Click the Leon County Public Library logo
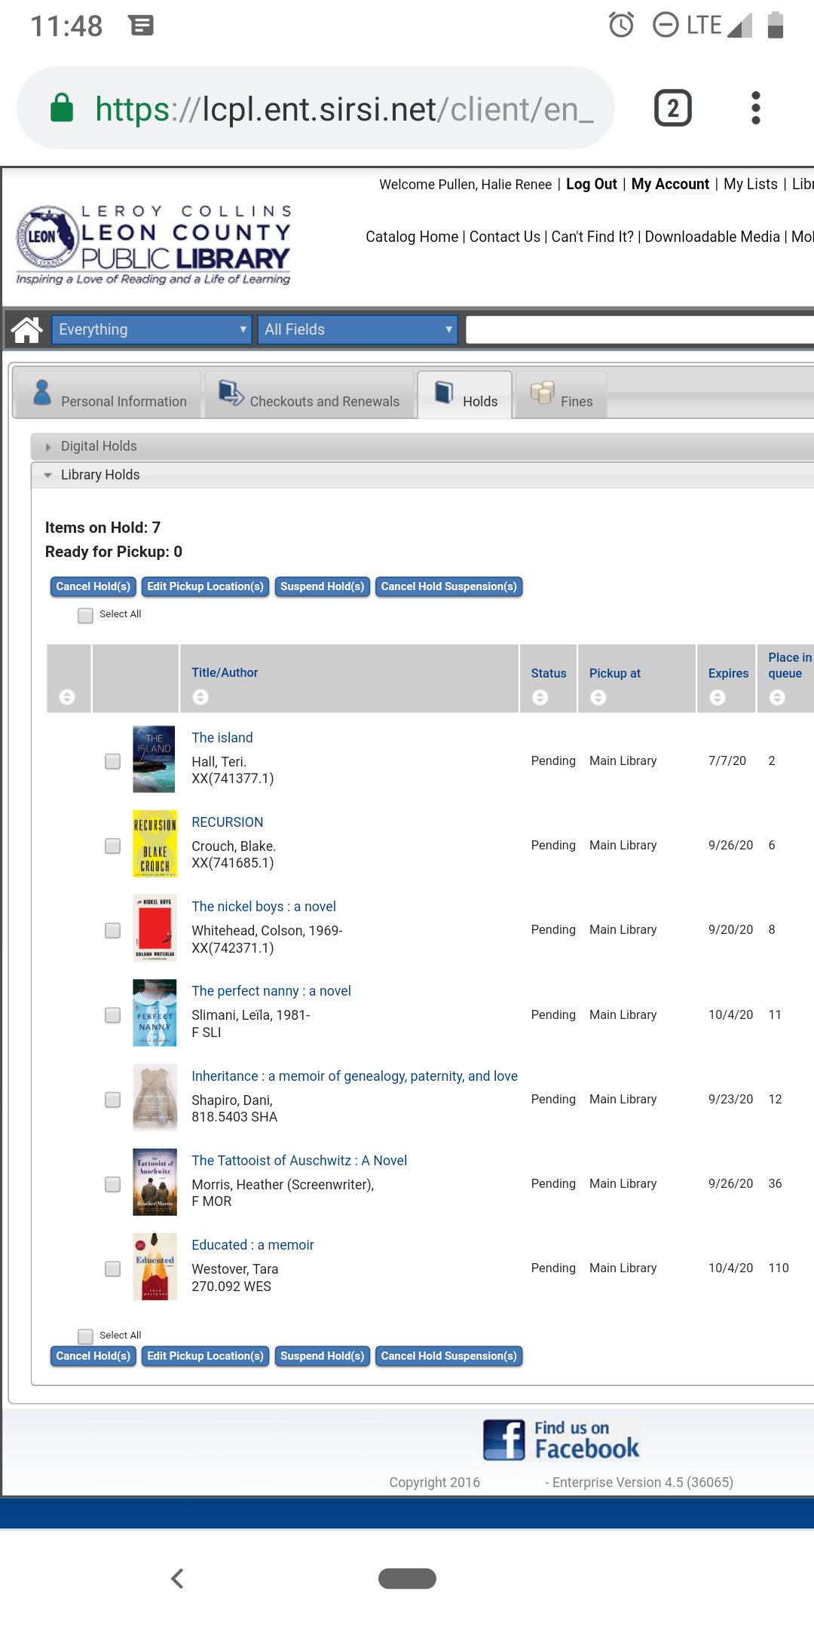The height and width of the screenshot is (1628, 814). pos(154,245)
